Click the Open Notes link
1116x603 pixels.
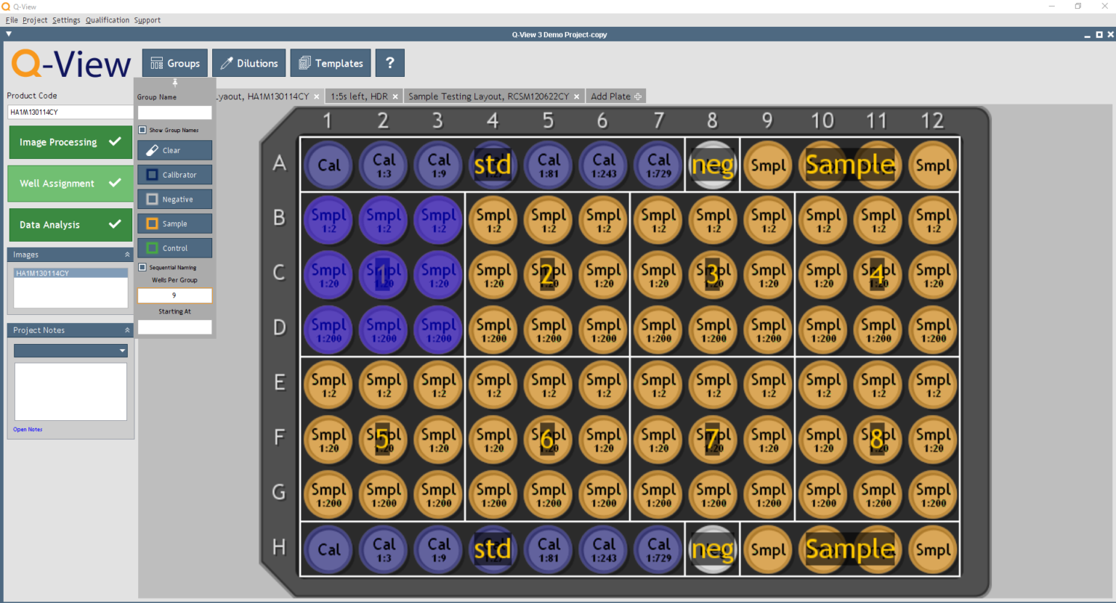(28, 430)
